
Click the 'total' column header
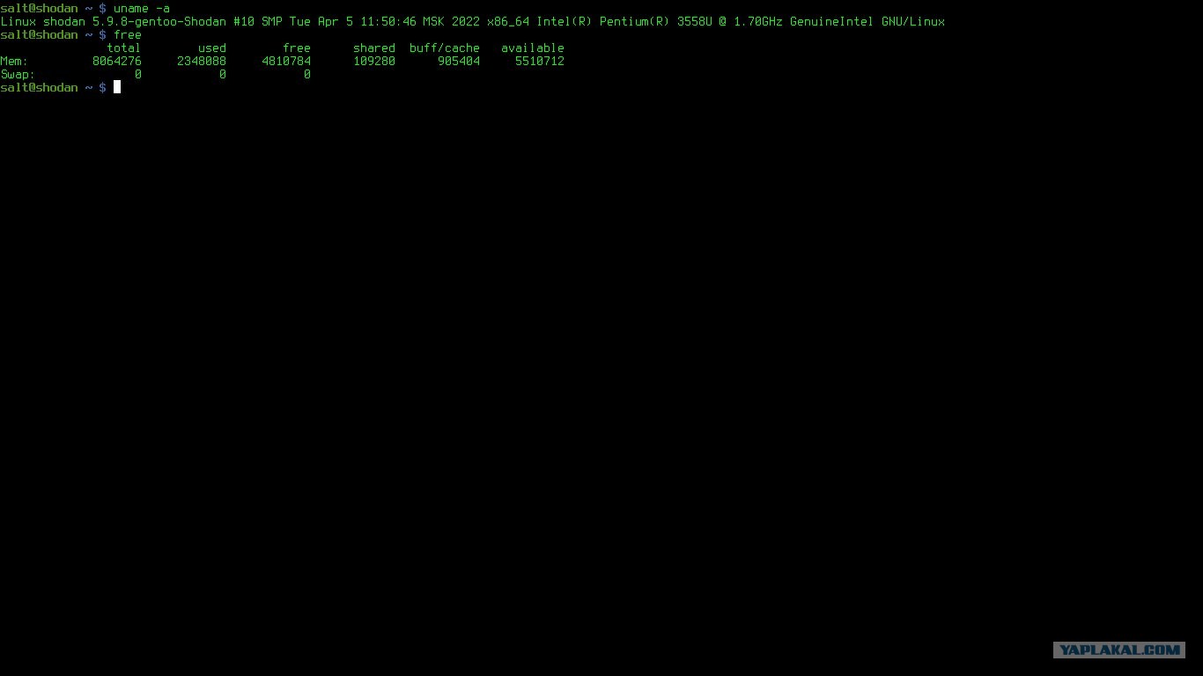[x=124, y=48]
